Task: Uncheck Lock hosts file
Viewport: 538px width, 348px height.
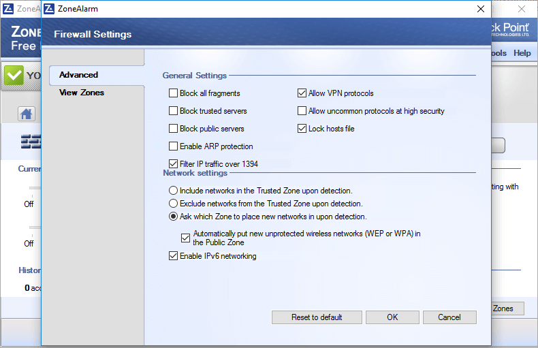Action: [x=302, y=129]
